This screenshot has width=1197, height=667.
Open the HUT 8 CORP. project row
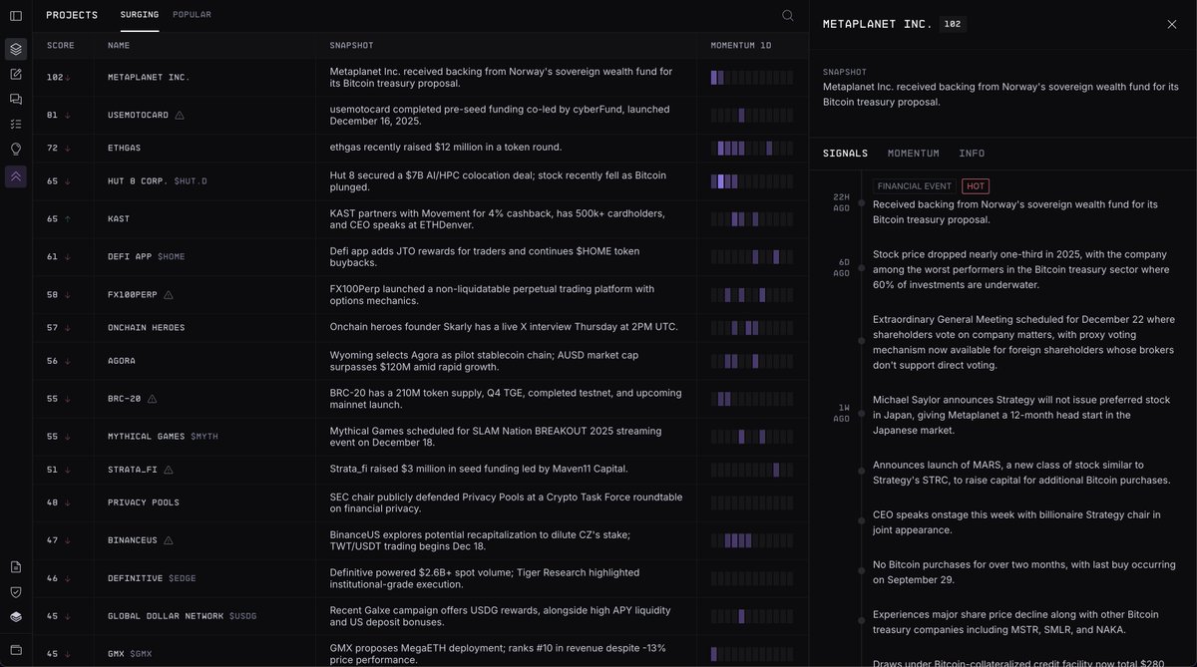[x=420, y=181]
